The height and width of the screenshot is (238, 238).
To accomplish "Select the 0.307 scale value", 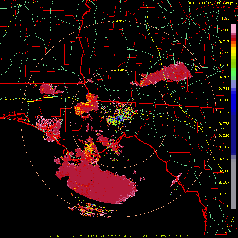I will point(224,182).
